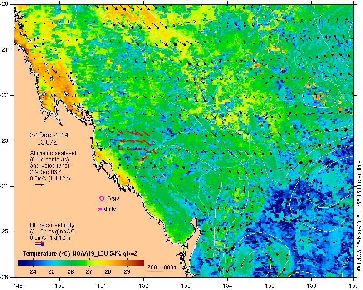Viewport: 363px width, 290px height.
Task: Click the latitude axis label -25
Action: coord(5,232)
